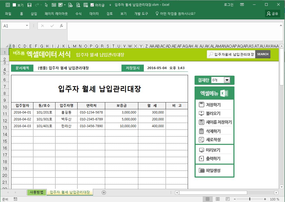
Task: Click the 삭제하기 trash icon
Action: pyautogui.click(x=202, y=131)
